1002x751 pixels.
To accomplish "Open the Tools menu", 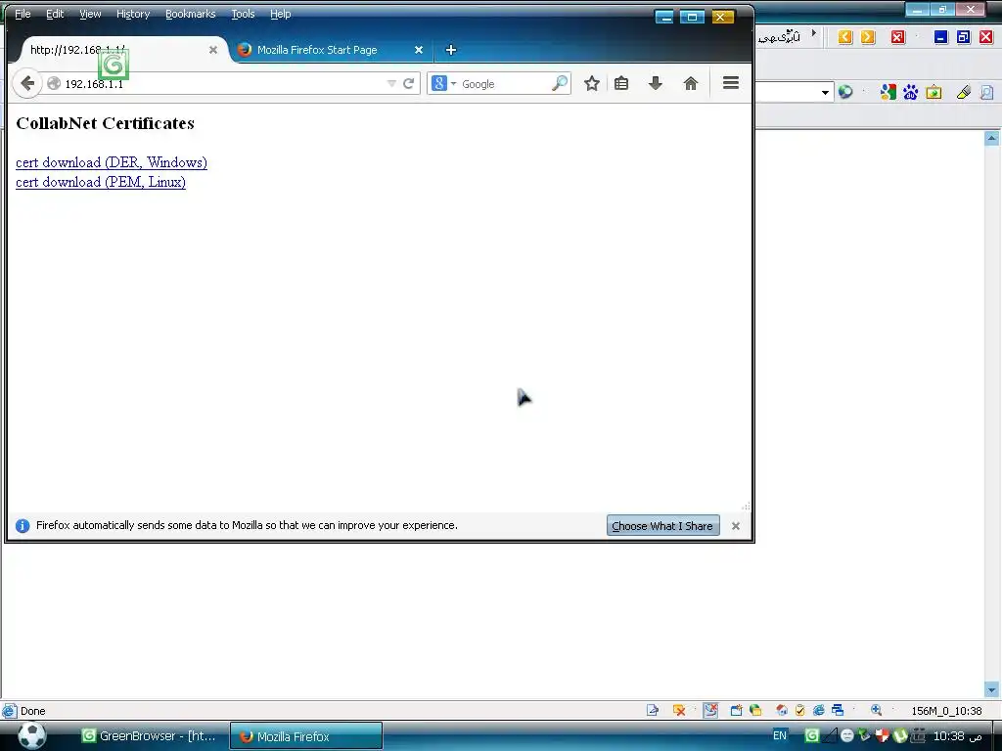I will point(243,14).
